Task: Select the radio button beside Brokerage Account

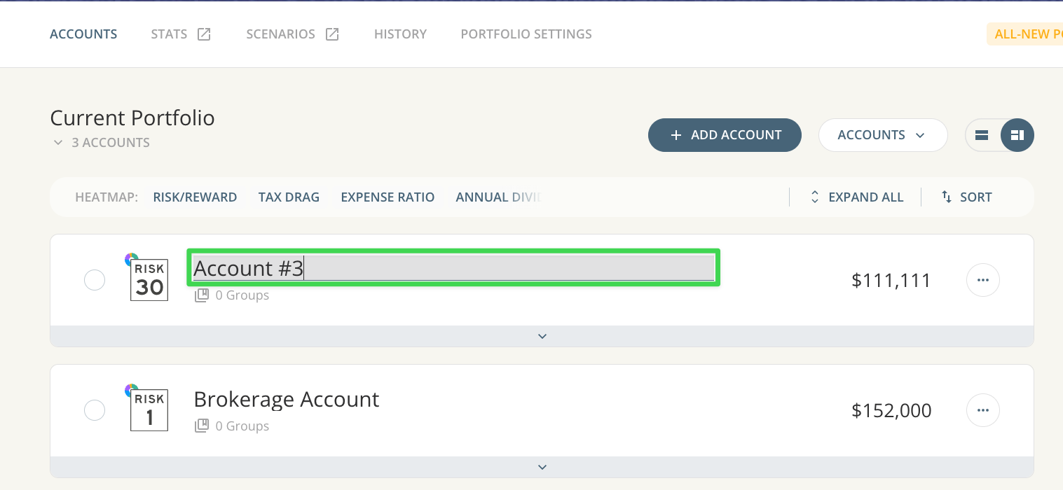Action: click(95, 409)
